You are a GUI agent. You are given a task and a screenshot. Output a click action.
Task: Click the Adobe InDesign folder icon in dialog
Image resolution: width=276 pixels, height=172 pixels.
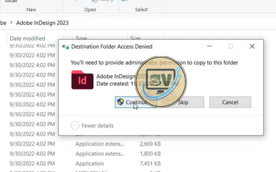82,80
